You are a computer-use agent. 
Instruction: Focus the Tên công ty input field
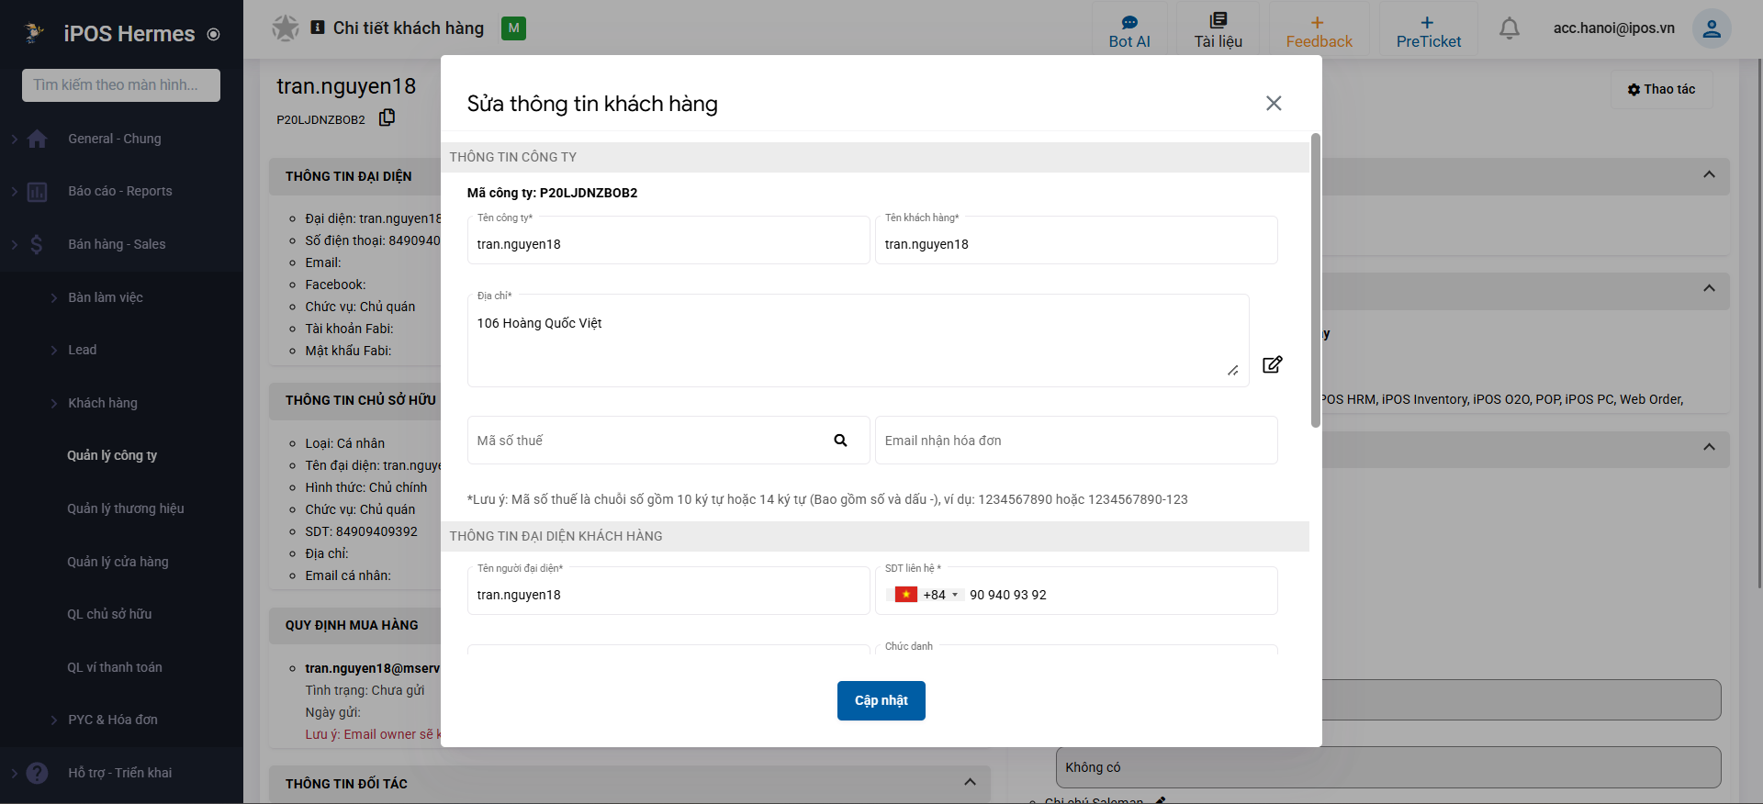668,240
